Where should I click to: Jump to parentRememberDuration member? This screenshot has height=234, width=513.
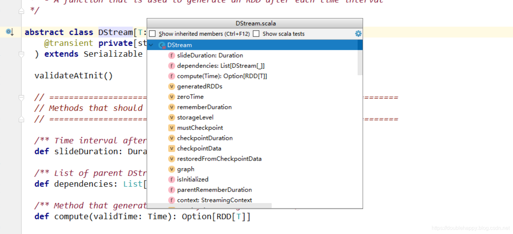click(x=215, y=190)
